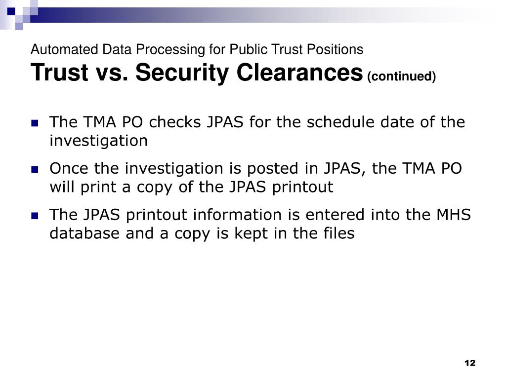This screenshot has height=379, width=506.
Task: Click 'Public Trust Positions' in subtitle
Action: (296, 49)
